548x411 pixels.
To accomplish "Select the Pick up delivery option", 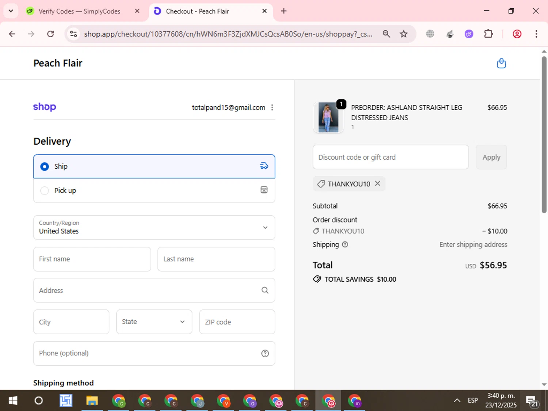I will click(154, 190).
